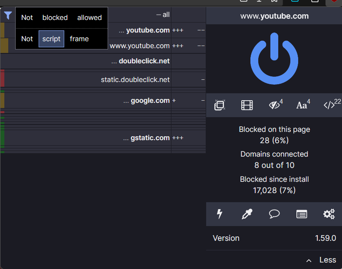This screenshot has height=269, width=342.
Task: Click the static.doubleclick.net row
Action: coord(86,79)
